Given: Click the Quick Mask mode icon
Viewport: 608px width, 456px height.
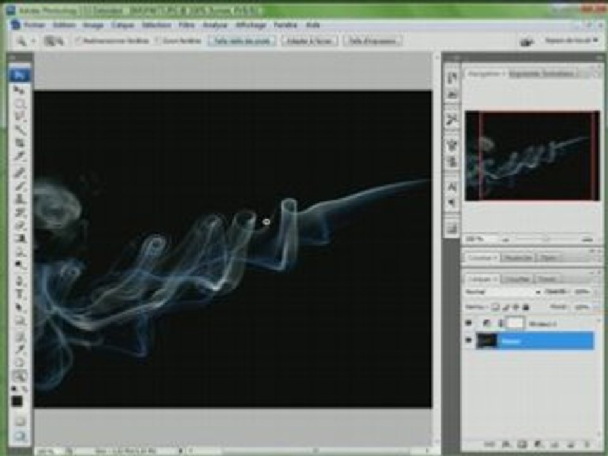Looking at the screenshot, I should pyautogui.click(x=20, y=421).
